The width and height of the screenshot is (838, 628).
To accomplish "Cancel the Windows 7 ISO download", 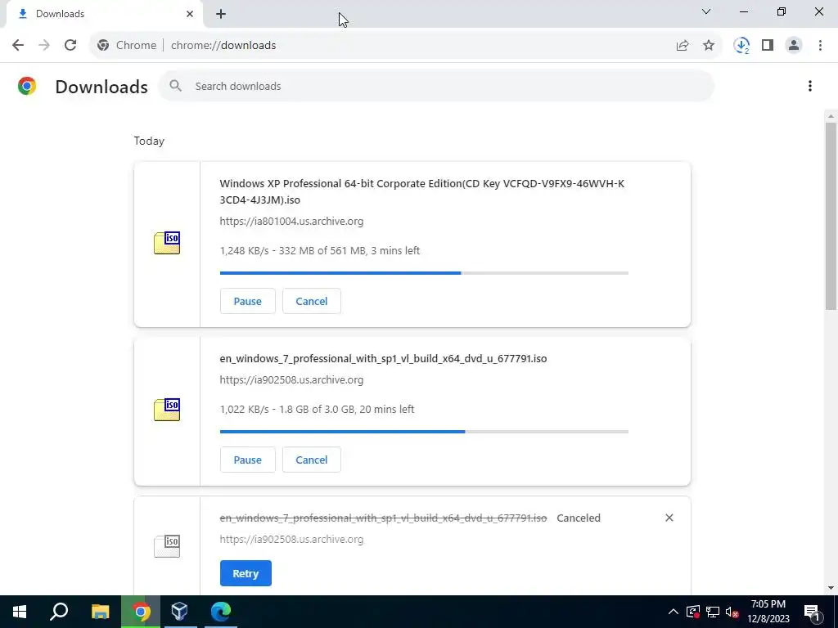I will pos(312,460).
